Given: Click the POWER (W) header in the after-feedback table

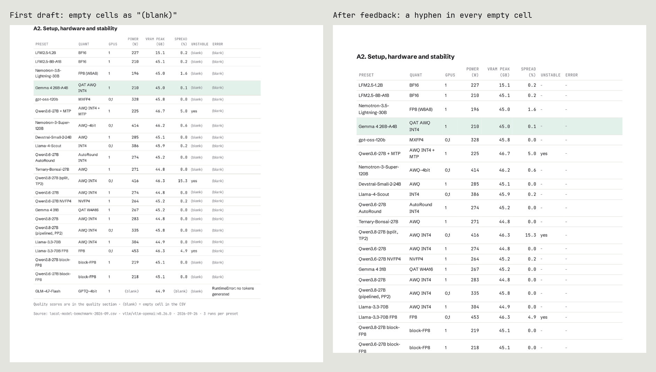Looking at the screenshot, I should 473,72.
